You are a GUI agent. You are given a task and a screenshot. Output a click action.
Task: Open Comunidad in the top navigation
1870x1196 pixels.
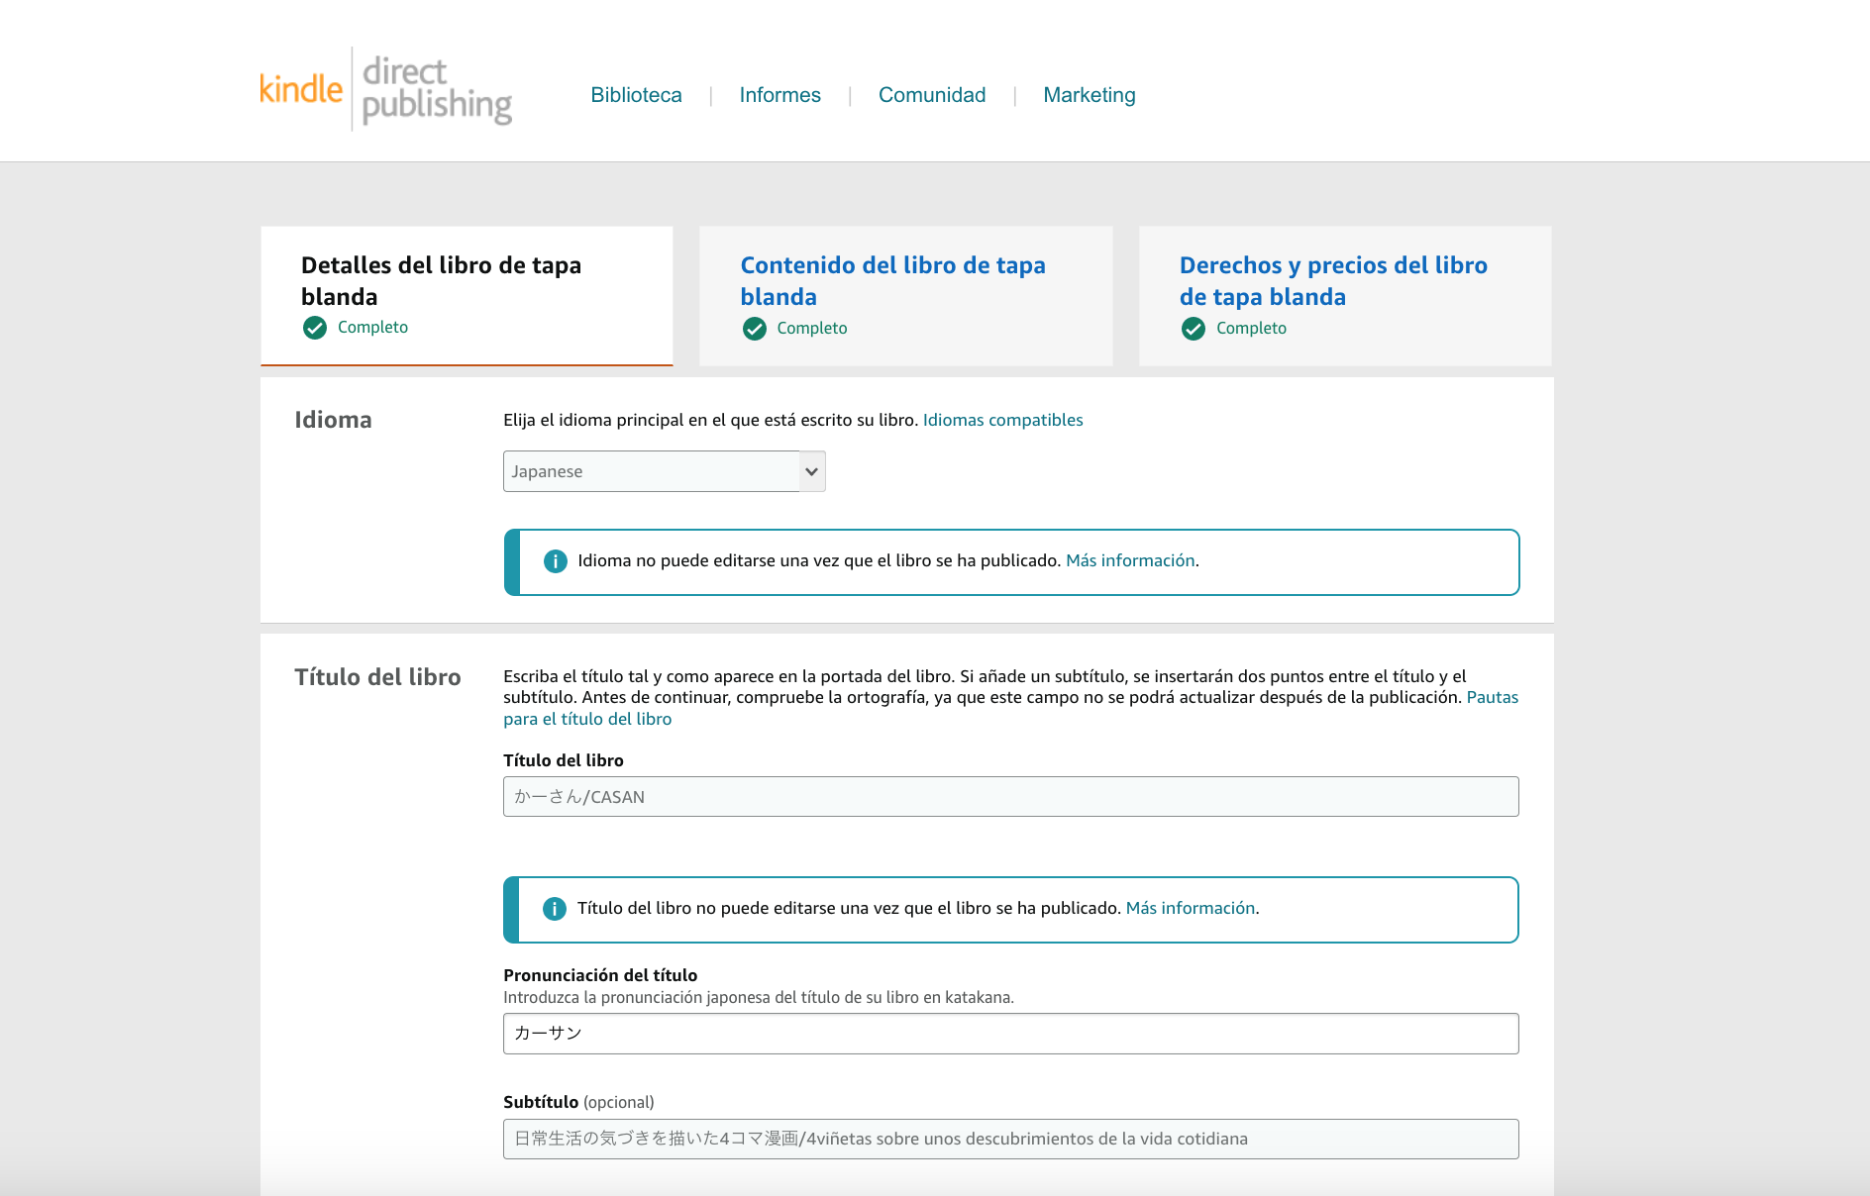(x=932, y=95)
